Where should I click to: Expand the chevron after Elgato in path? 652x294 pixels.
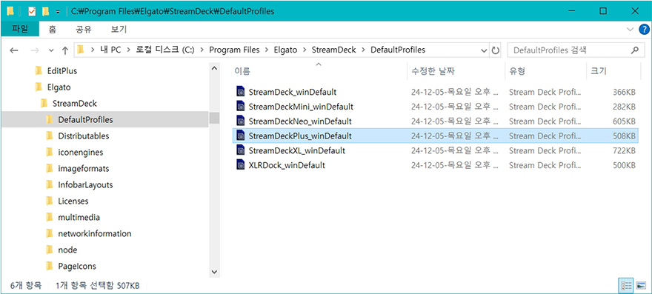(x=305, y=50)
